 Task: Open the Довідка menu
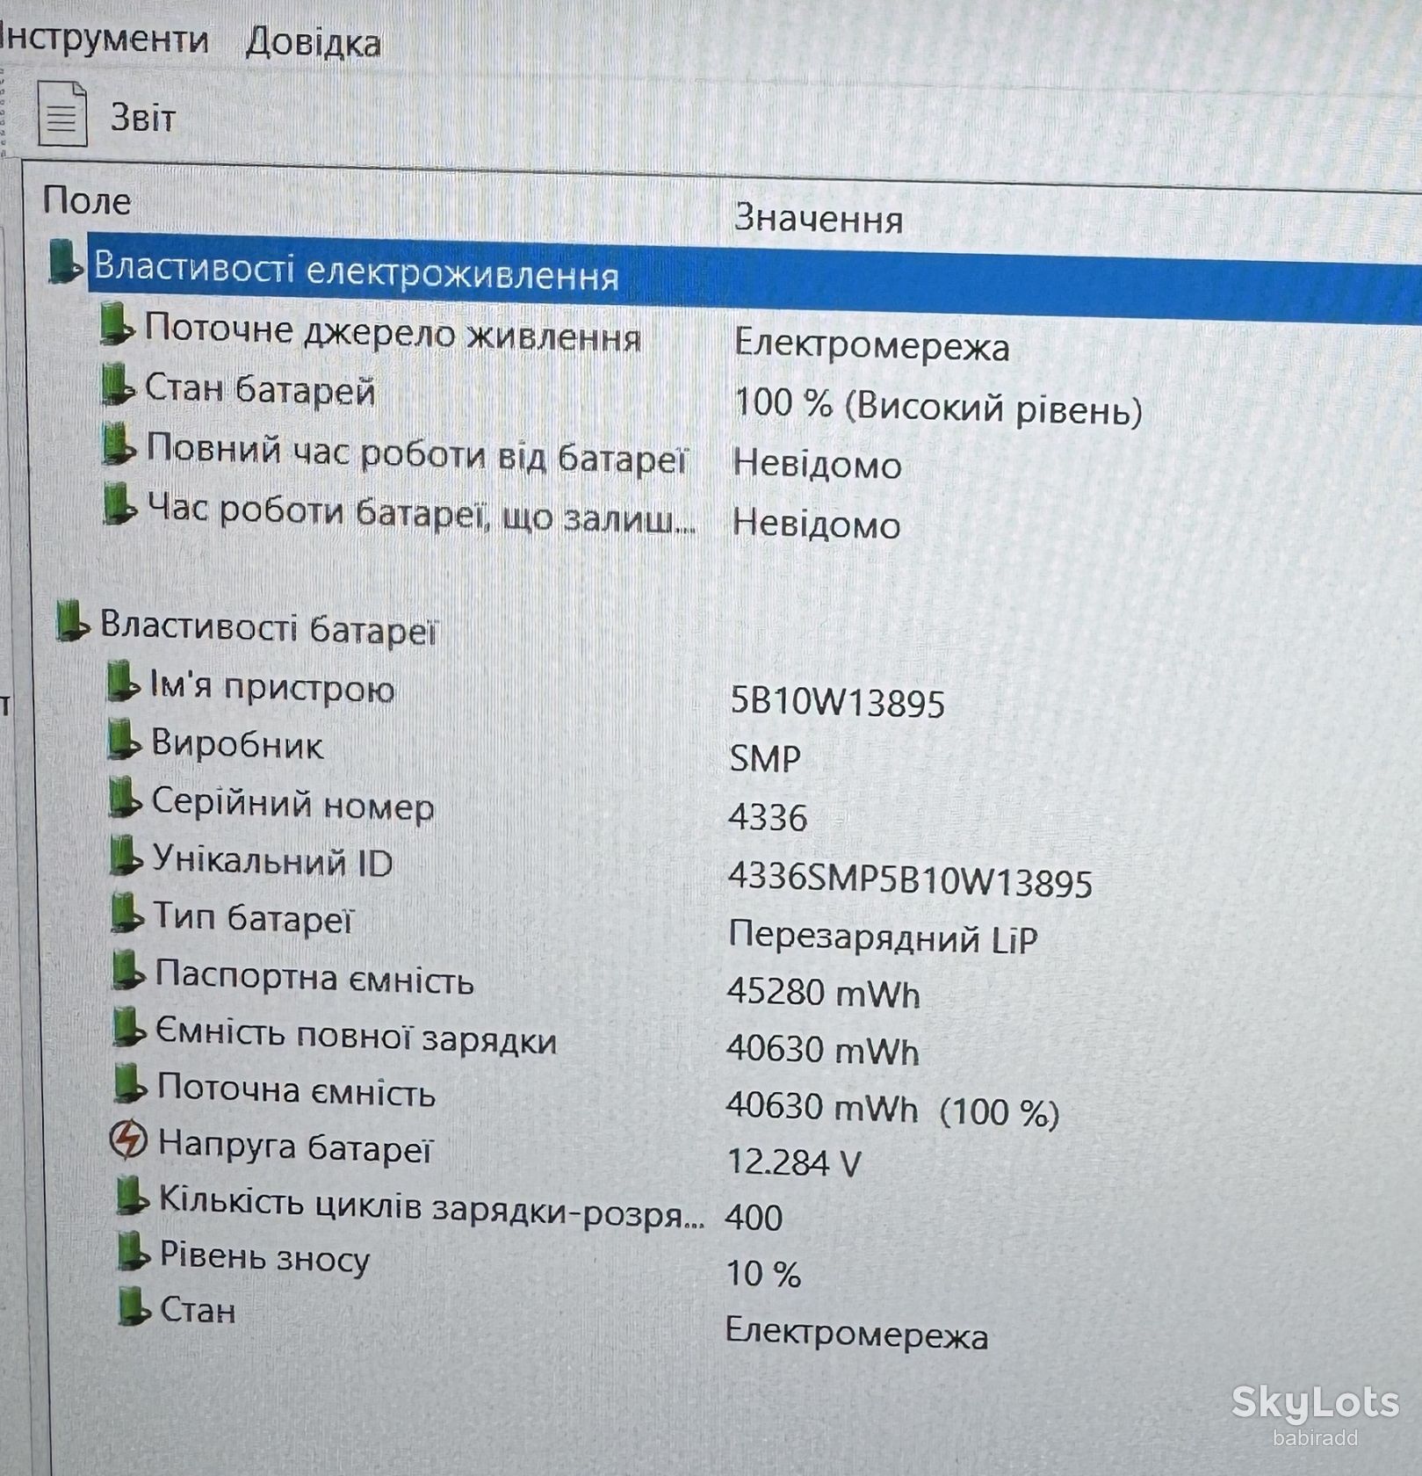tap(313, 42)
